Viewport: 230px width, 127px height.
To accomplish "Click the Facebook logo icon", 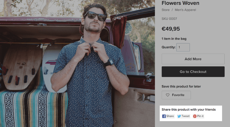I will click(x=164, y=116).
